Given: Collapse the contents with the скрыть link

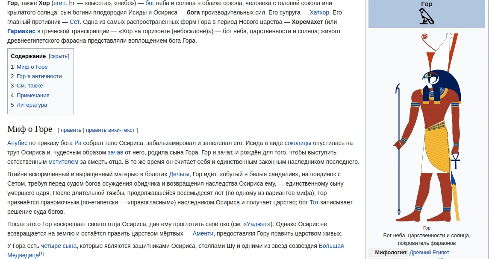Looking at the screenshot, I should point(59,56).
